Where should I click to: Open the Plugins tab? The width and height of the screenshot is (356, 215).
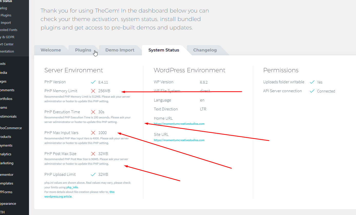83,50
